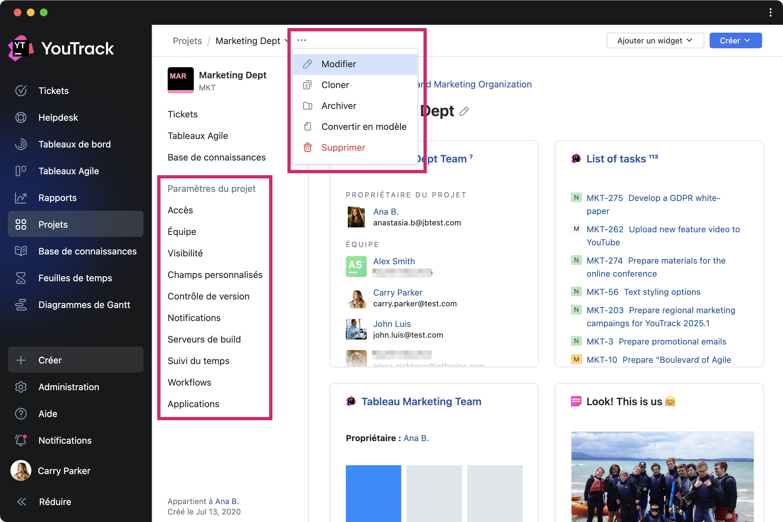This screenshot has width=783, height=522.
Task: Open the Aide help menu
Action: pyautogui.click(x=48, y=413)
